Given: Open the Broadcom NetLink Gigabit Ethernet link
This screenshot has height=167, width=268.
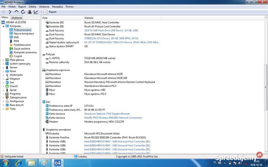Looking at the screenshot, I should click(107, 114).
